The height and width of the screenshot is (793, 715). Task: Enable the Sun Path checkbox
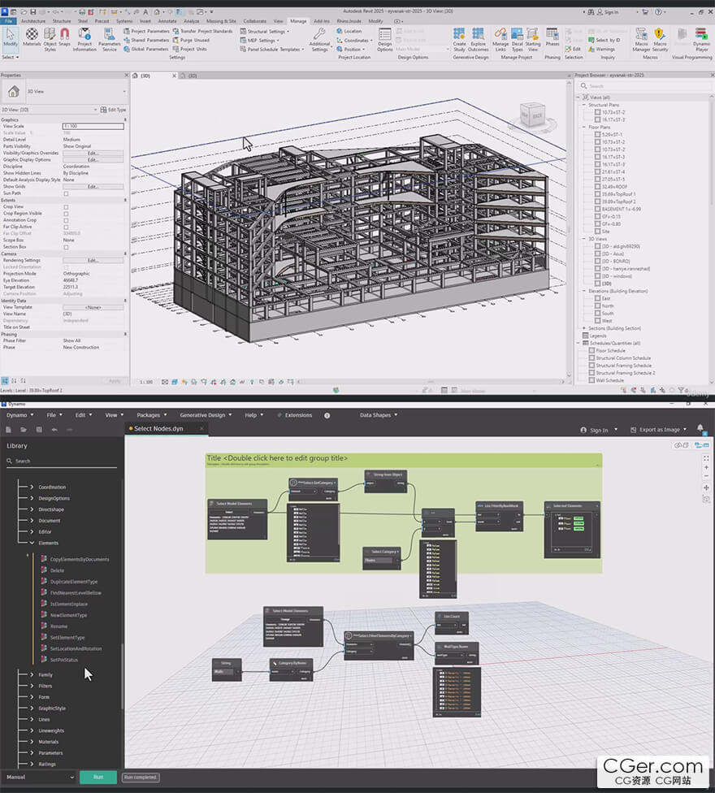(66, 193)
